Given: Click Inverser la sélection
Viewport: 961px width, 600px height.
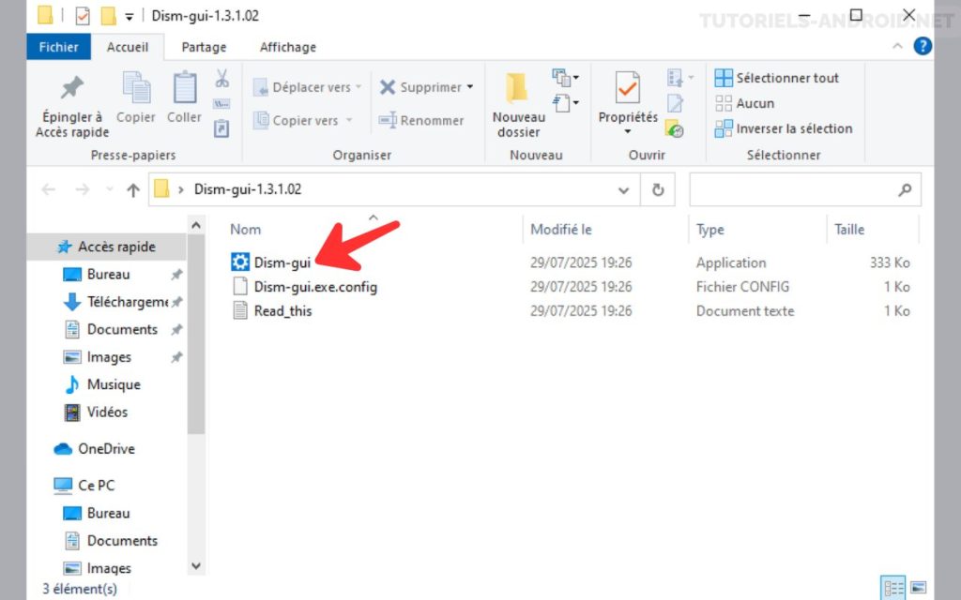Looking at the screenshot, I should [784, 128].
